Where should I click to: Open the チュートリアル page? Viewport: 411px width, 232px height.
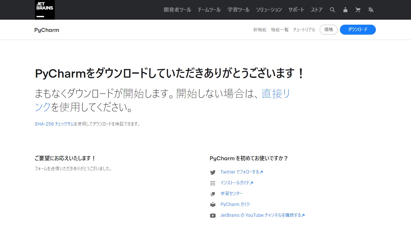[x=304, y=30]
